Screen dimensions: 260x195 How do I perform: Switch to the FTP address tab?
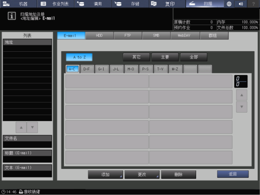pos(128,36)
